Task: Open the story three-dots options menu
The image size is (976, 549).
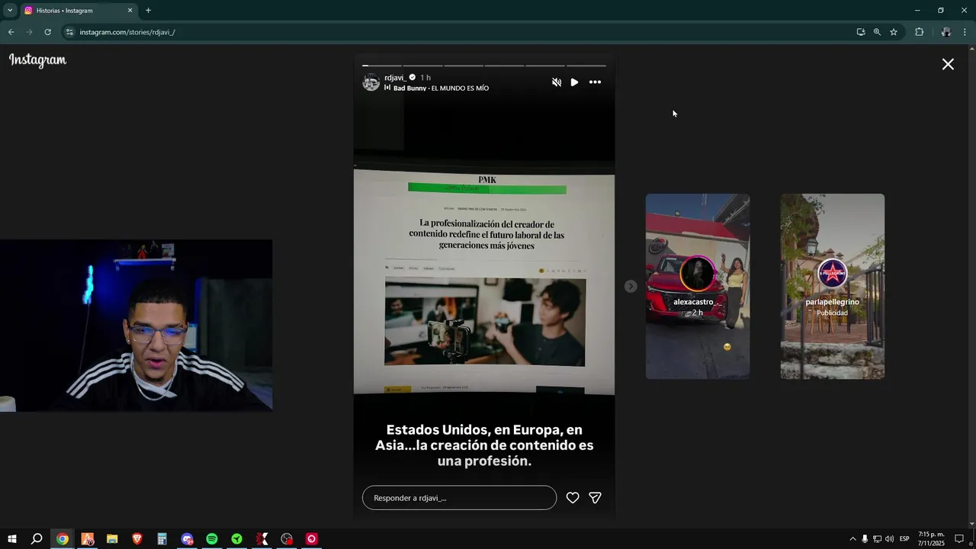Action: [x=595, y=82]
